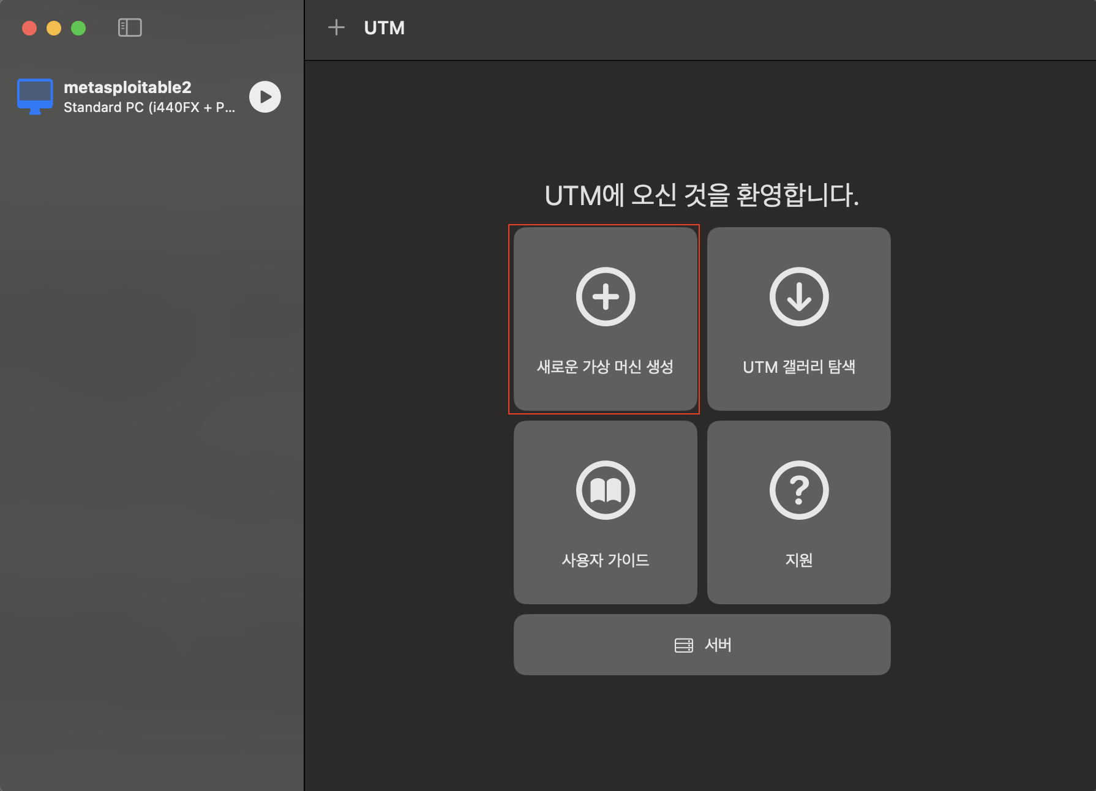Open the UTM 갤러리 탐색 card
The height and width of the screenshot is (791, 1096).
click(x=798, y=319)
